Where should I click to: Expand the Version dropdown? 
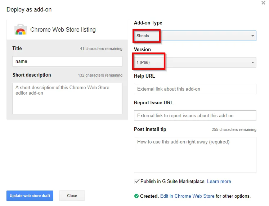click(x=195, y=63)
